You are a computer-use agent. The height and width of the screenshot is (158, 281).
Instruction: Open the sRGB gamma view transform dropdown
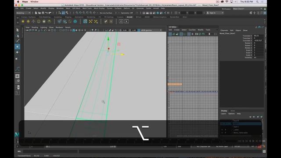point(151,30)
